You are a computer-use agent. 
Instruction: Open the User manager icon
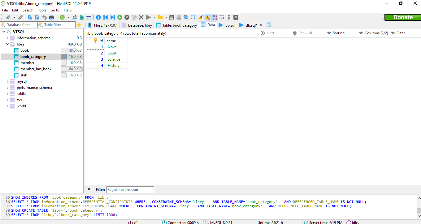coord(75,17)
